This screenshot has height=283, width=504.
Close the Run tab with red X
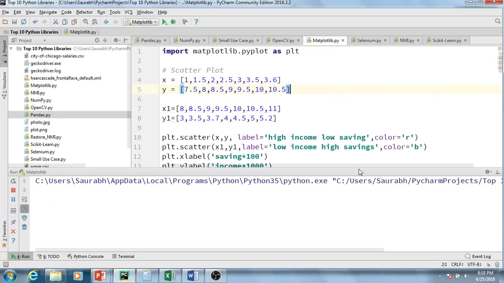coord(13,231)
